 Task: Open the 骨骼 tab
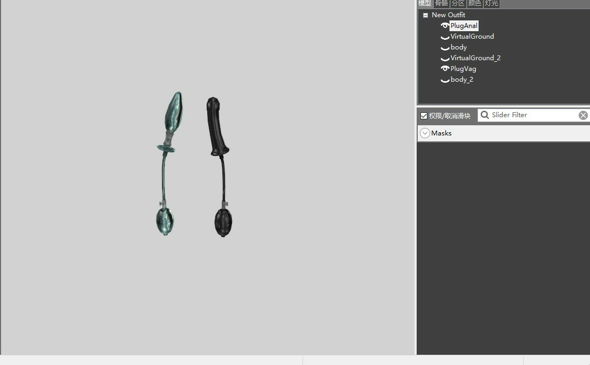(441, 3)
